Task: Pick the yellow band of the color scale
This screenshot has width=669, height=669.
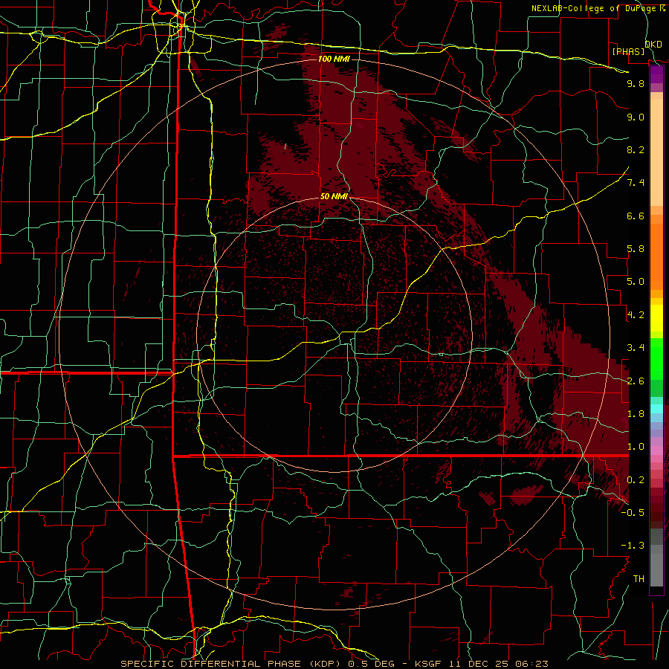Action: click(x=656, y=318)
